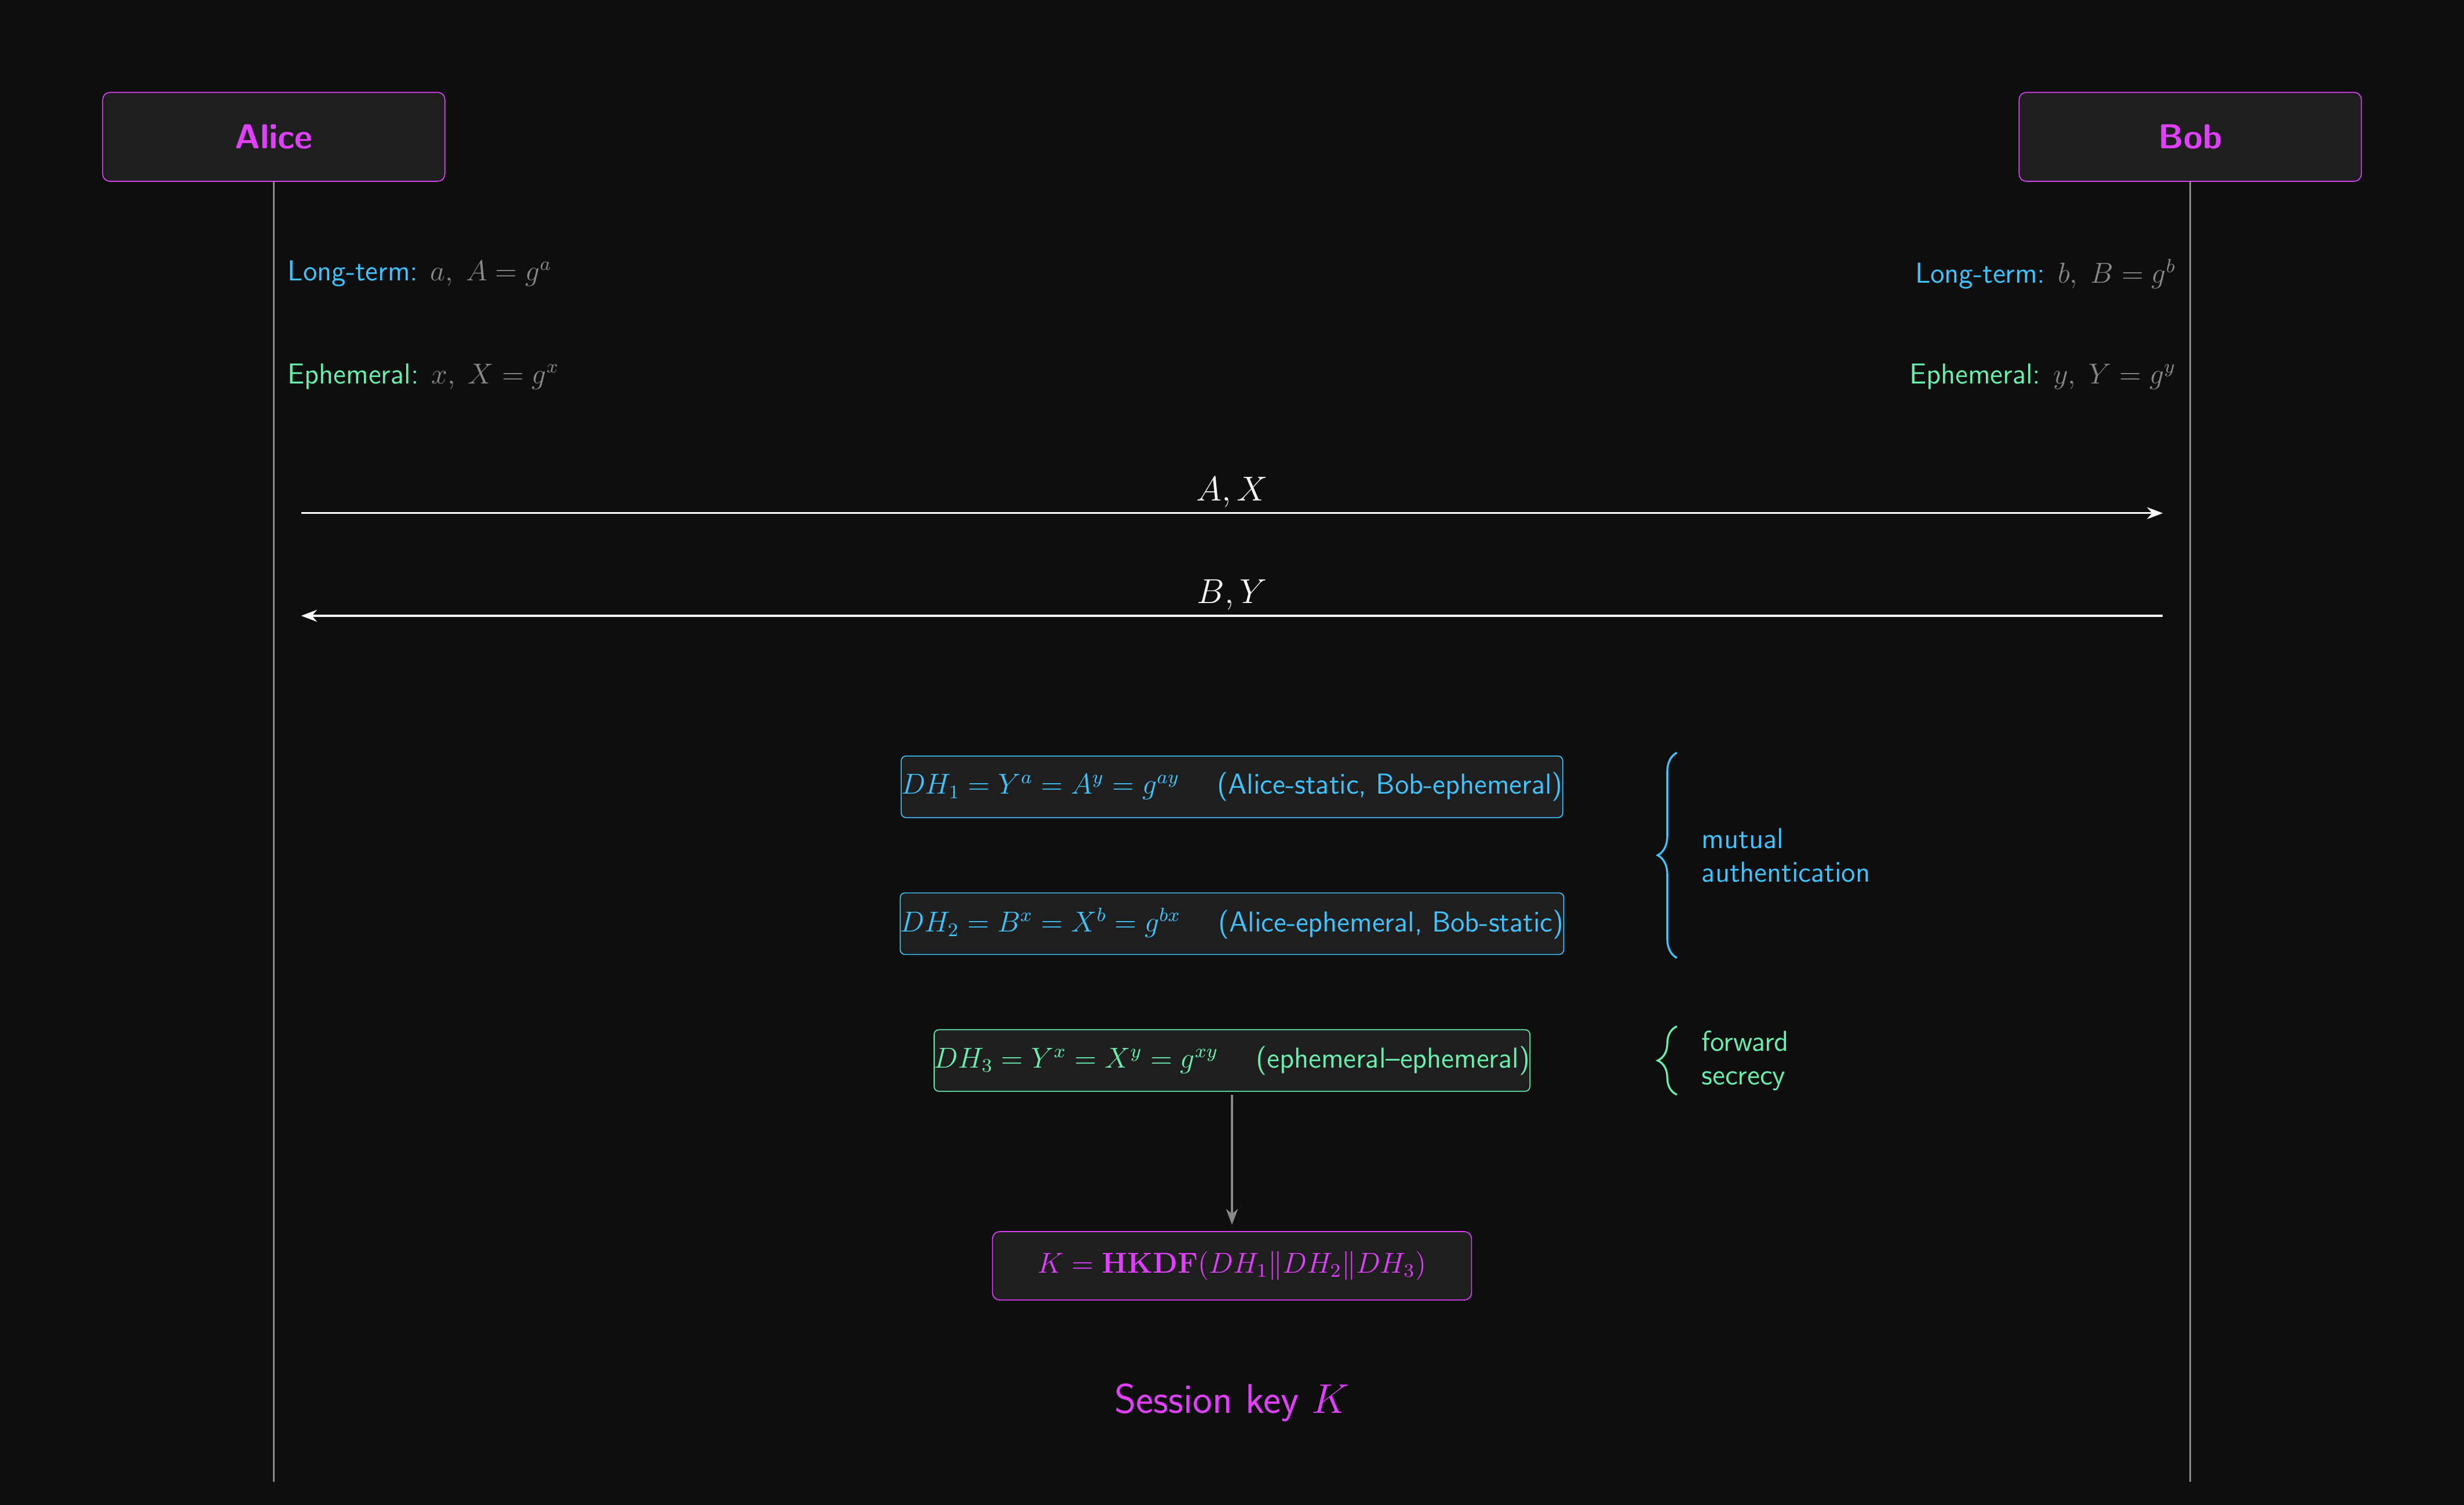Screen dimensions: 2464x1505
Task: Click the right-pointing arrowhead toward Bob
Action: click(2154, 513)
